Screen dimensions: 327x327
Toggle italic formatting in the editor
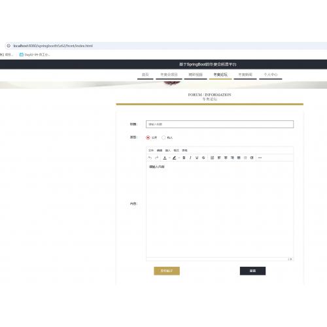190,158
